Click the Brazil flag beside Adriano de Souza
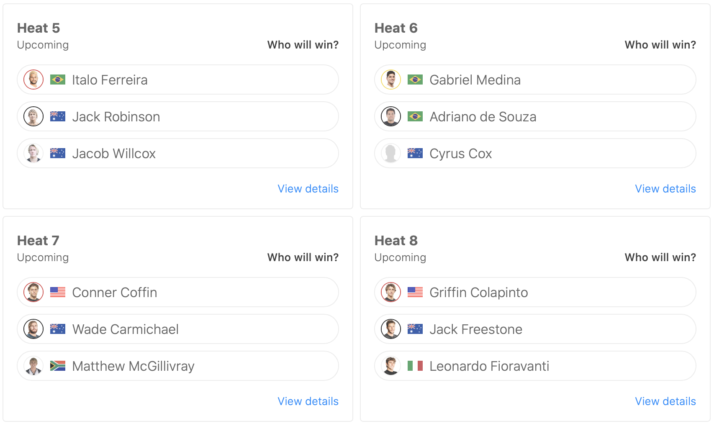Image resolution: width=714 pixels, height=426 pixels. [415, 116]
